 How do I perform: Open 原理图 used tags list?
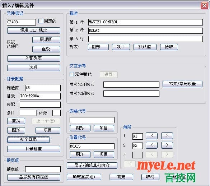(x=46, y=39)
